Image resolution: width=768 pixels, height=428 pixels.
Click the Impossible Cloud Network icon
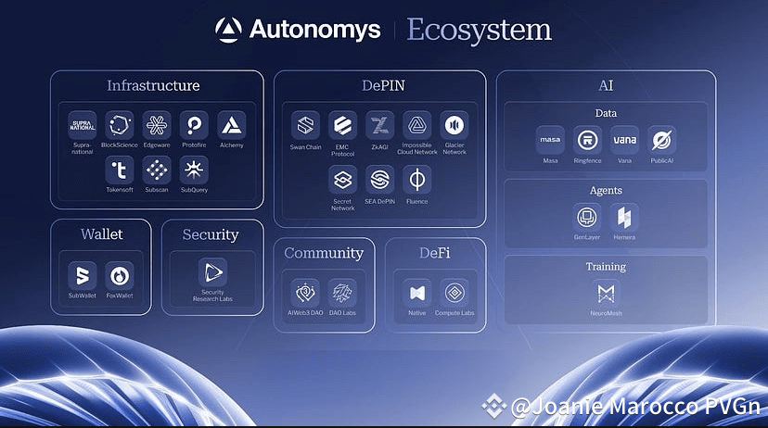(416, 125)
